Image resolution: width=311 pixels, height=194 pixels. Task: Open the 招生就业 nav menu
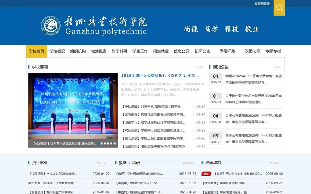pos(161,51)
